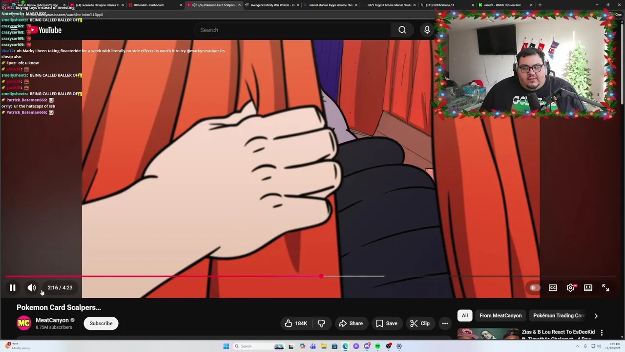Save the video to a playlist

[x=386, y=323]
